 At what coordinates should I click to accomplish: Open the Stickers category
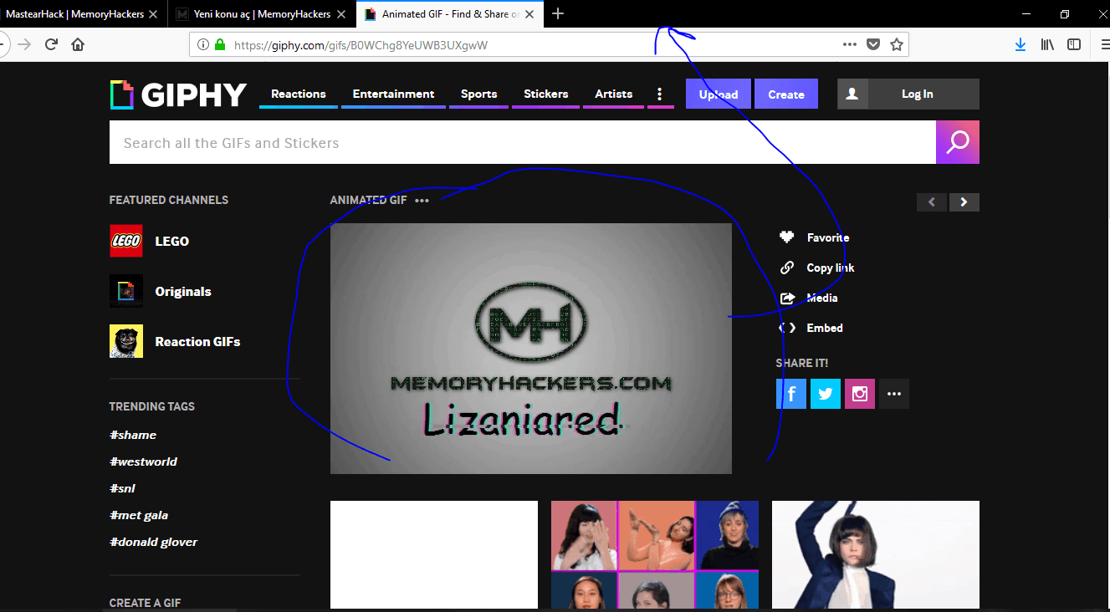pos(546,94)
